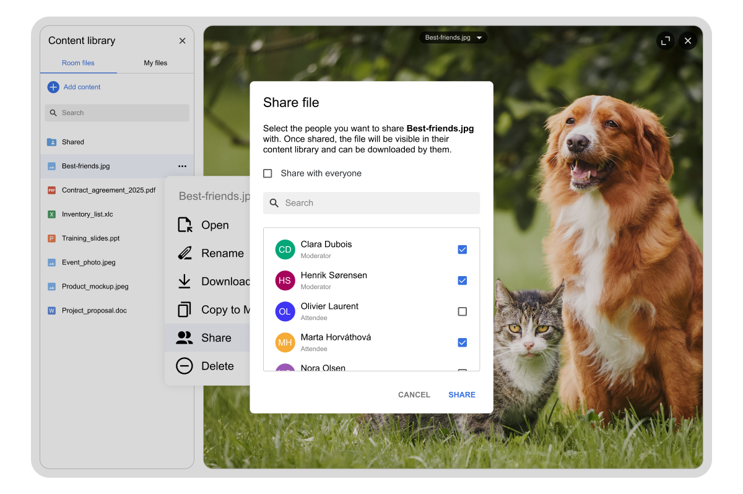
Task: Click the Add content plus icon
Action: pyautogui.click(x=53, y=87)
